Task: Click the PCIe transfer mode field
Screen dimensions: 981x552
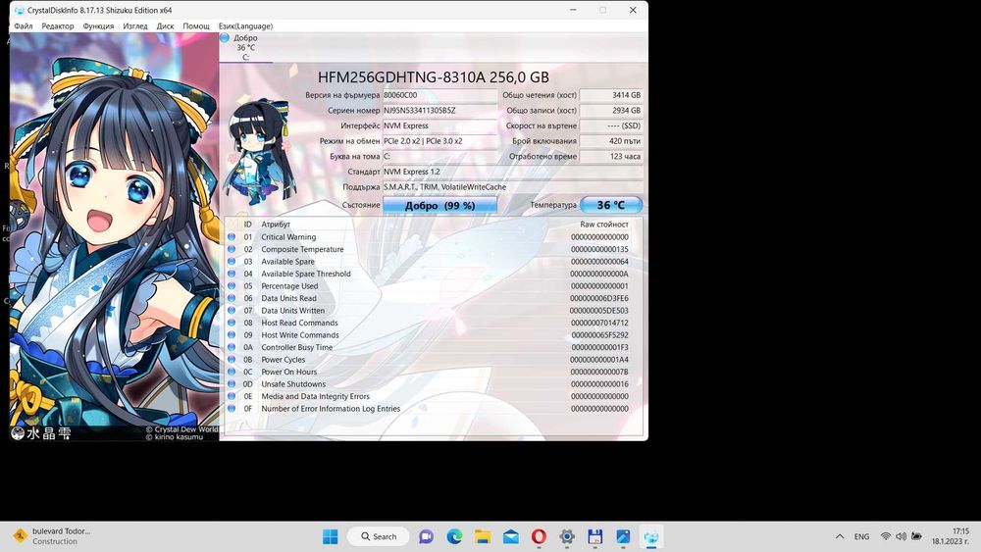Action: [x=439, y=140]
